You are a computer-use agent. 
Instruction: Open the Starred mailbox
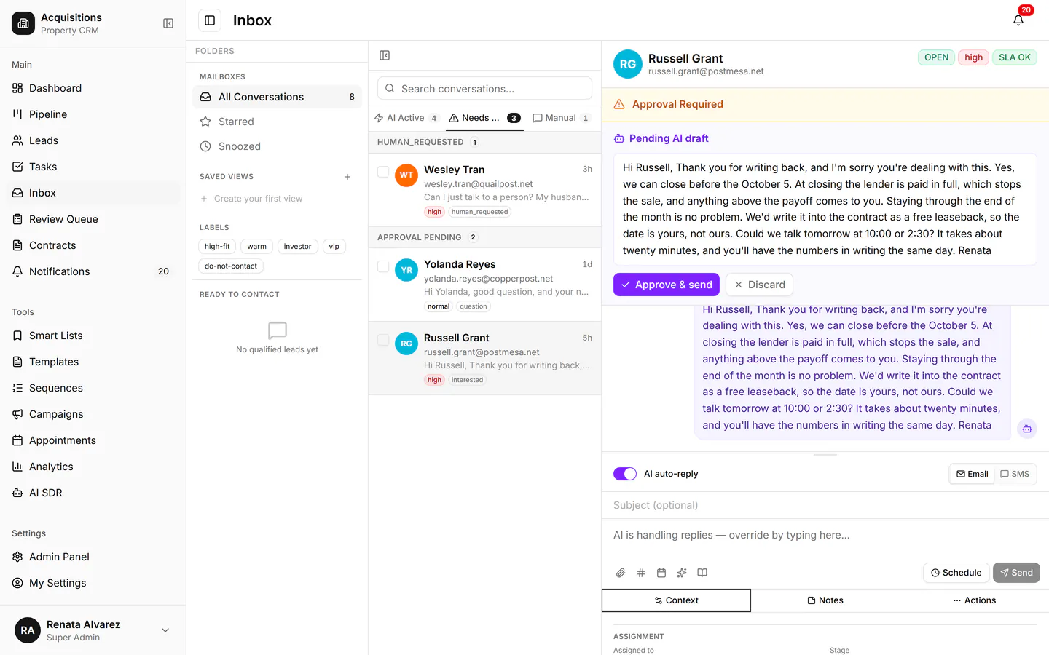pyautogui.click(x=277, y=122)
